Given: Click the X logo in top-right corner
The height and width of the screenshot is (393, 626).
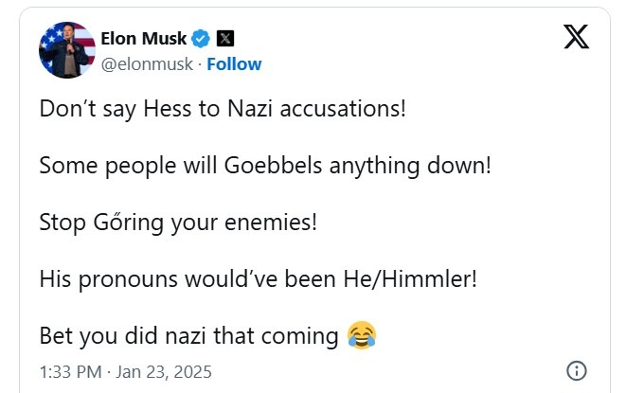Looking at the screenshot, I should coord(575,36).
